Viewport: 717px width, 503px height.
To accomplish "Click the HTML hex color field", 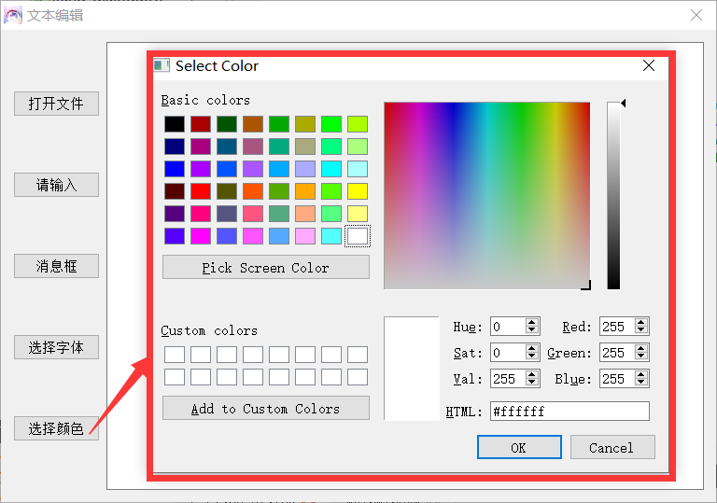I will pos(569,412).
